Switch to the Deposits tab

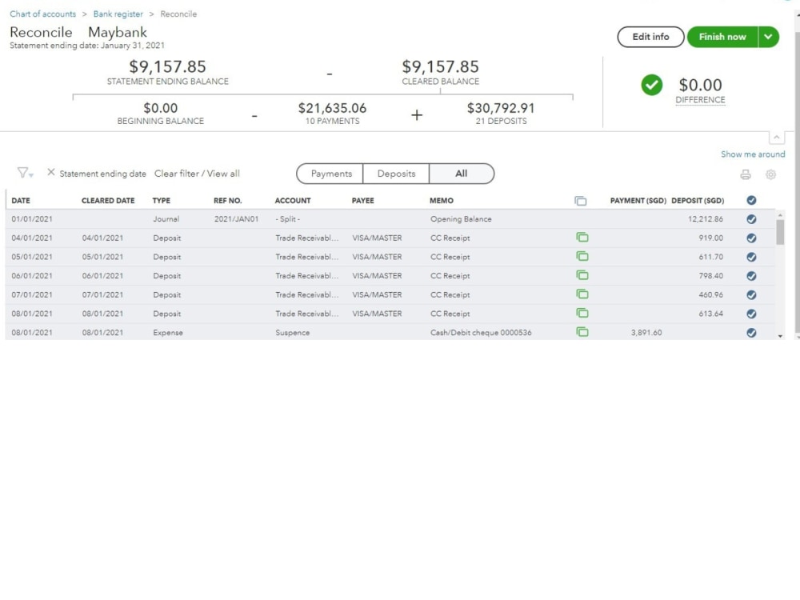point(396,173)
